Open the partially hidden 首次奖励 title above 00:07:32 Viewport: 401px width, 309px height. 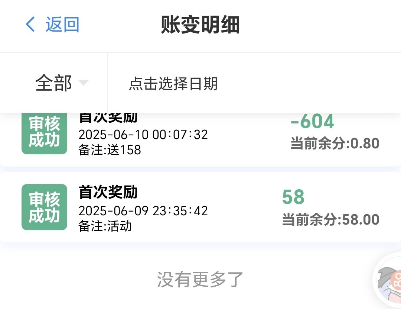108,118
